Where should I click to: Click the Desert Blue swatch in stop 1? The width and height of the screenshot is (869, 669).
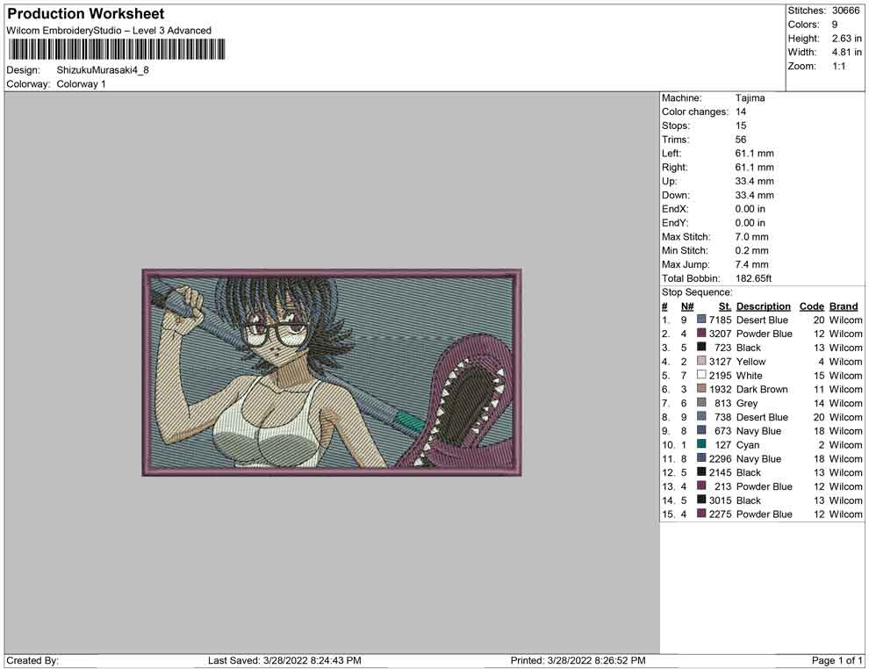(701, 320)
